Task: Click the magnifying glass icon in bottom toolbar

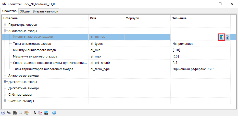Action: tap(20, 113)
